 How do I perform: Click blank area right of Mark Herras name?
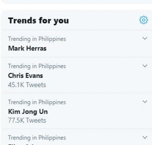tap(96, 48)
